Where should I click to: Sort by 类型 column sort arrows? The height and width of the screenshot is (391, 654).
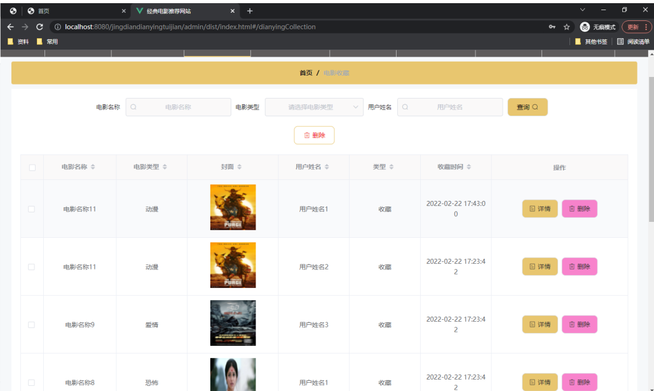click(x=392, y=167)
